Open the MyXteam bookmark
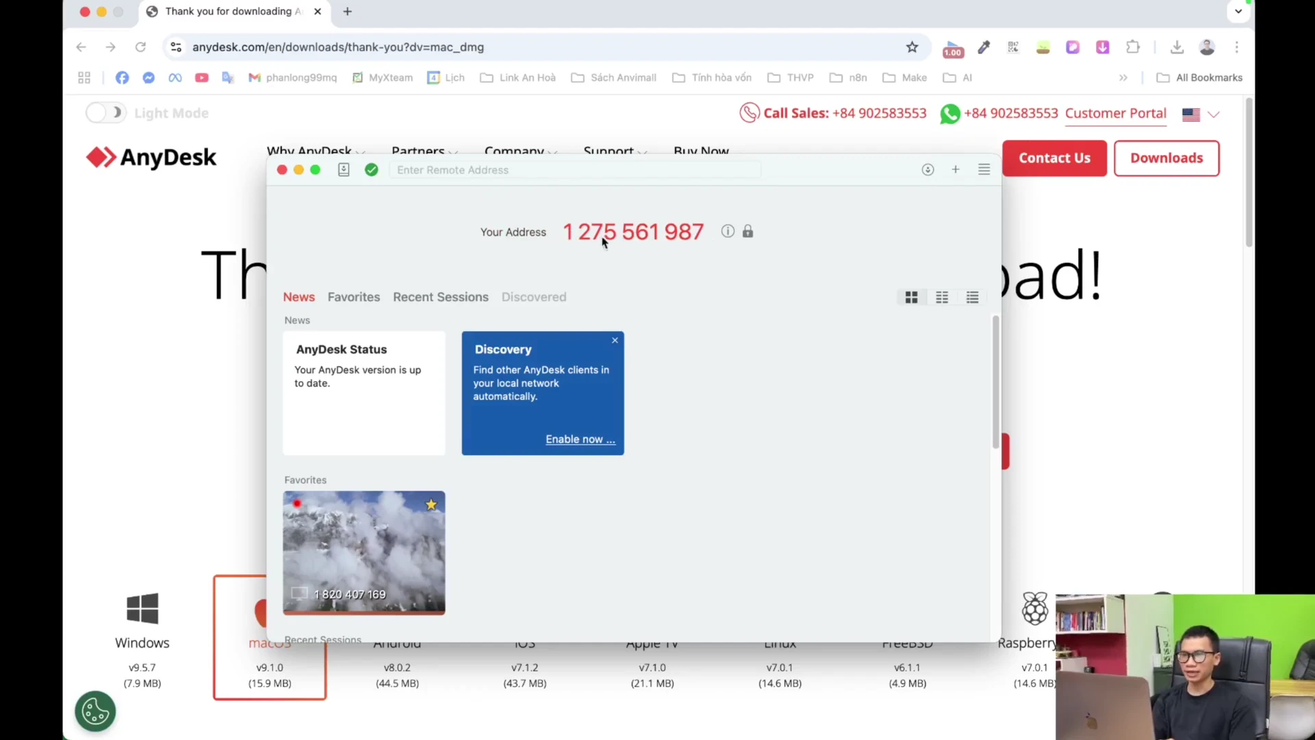This screenshot has height=740, width=1315. (x=382, y=77)
